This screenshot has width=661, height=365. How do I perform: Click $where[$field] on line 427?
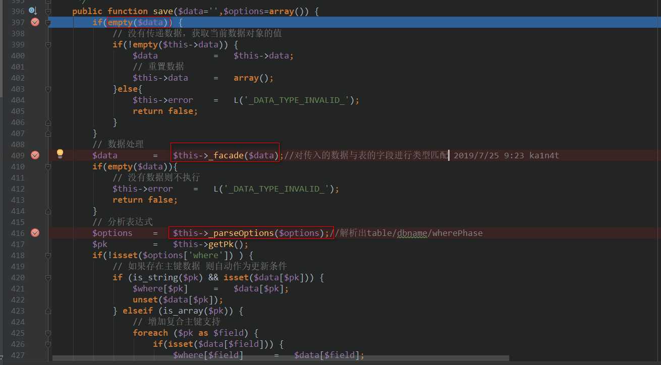coord(208,355)
